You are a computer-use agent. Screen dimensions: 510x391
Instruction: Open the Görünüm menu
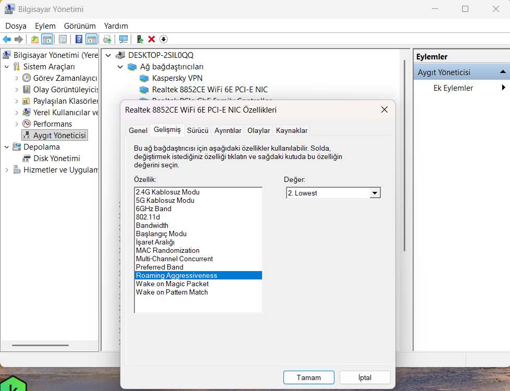[80, 26]
